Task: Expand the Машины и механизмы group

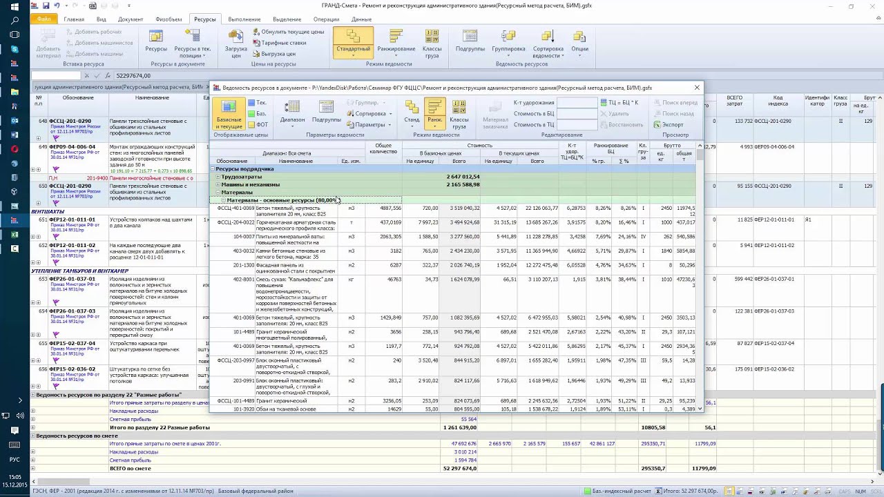Action: [x=218, y=184]
